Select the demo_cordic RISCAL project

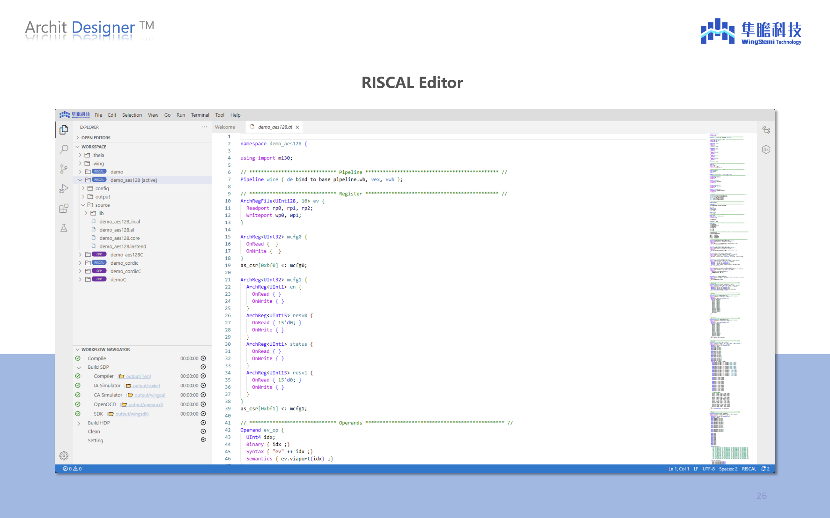coord(124,263)
